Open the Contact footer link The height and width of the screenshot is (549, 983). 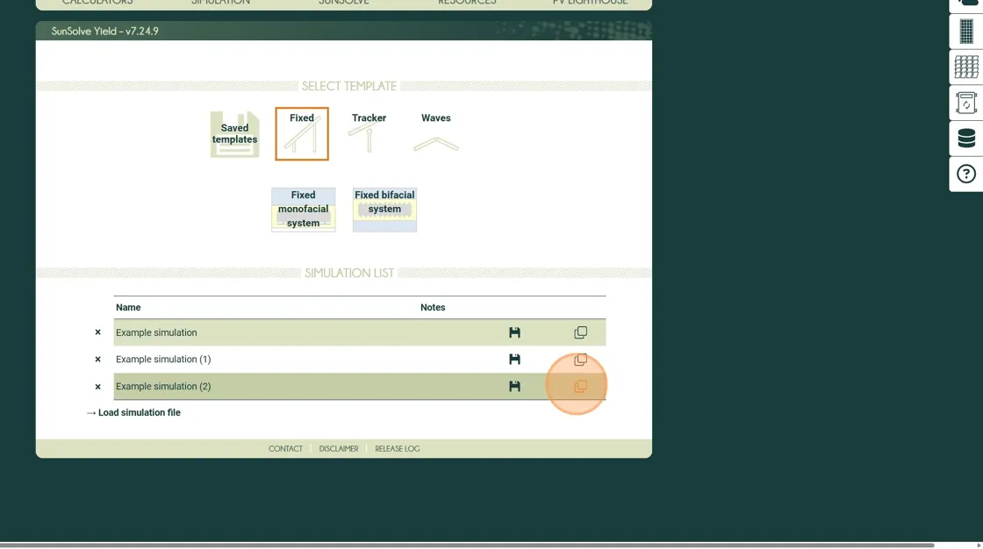pyautogui.click(x=285, y=449)
